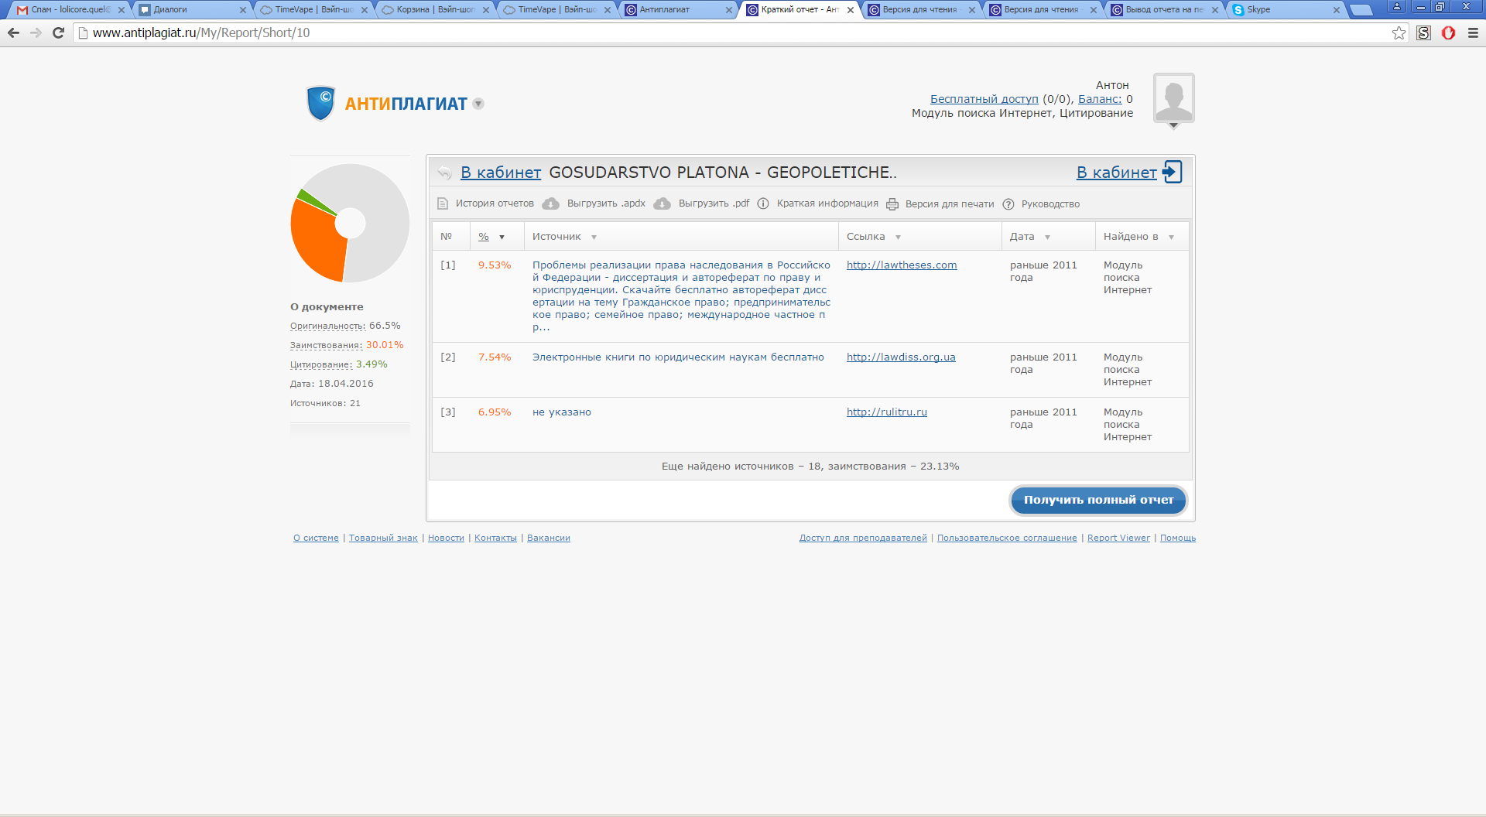Click Получить полный отчет button

(x=1098, y=500)
